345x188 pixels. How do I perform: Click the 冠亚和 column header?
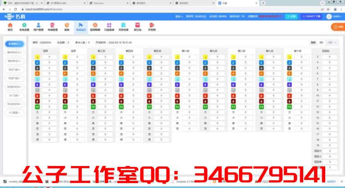click(x=325, y=51)
